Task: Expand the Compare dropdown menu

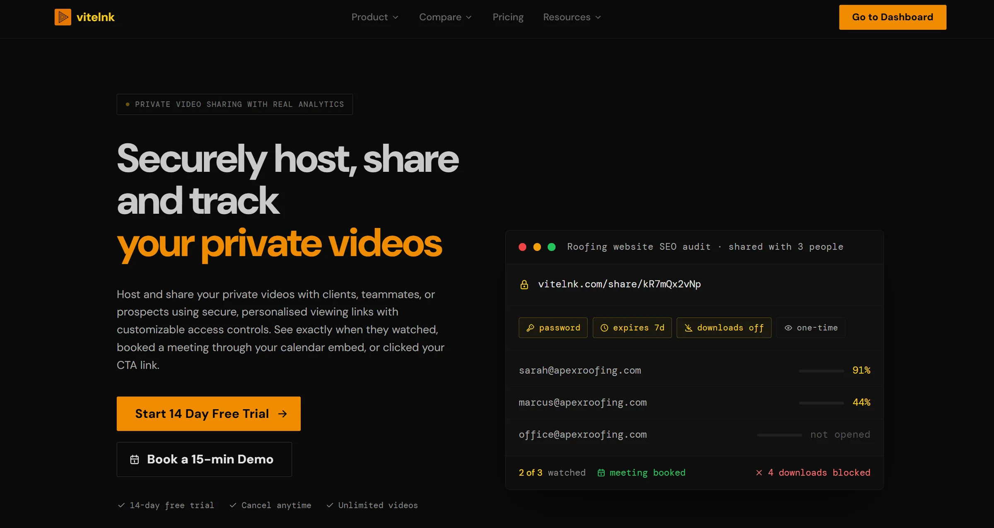Action: click(445, 17)
